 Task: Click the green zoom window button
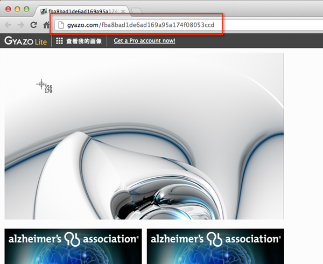[26, 9]
